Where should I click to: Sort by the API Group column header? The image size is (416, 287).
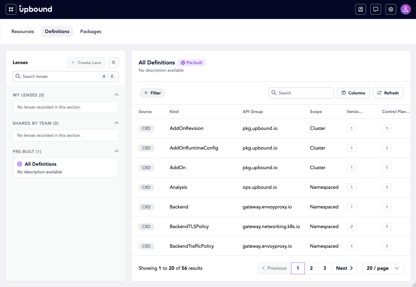tap(253, 112)
